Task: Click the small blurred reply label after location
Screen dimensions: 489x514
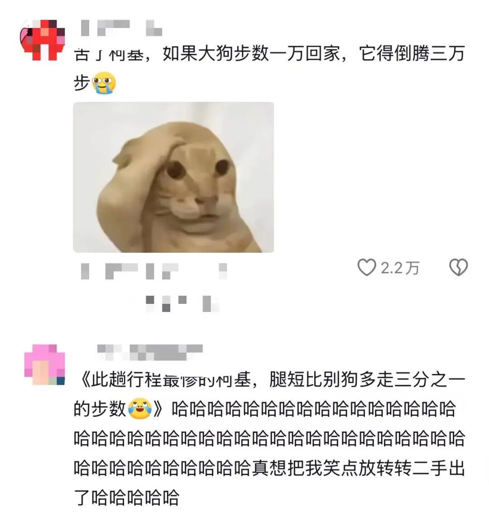Action: pos(223,271)
